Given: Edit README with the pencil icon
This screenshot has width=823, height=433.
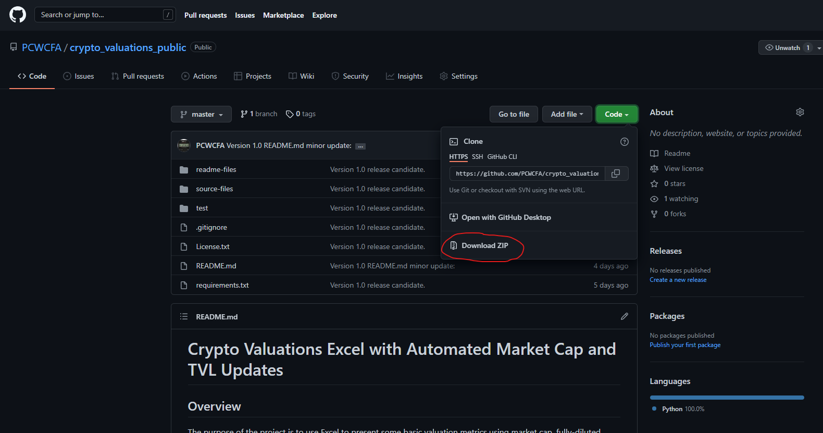Looking at the screenshot, I should tap(625, 316).
